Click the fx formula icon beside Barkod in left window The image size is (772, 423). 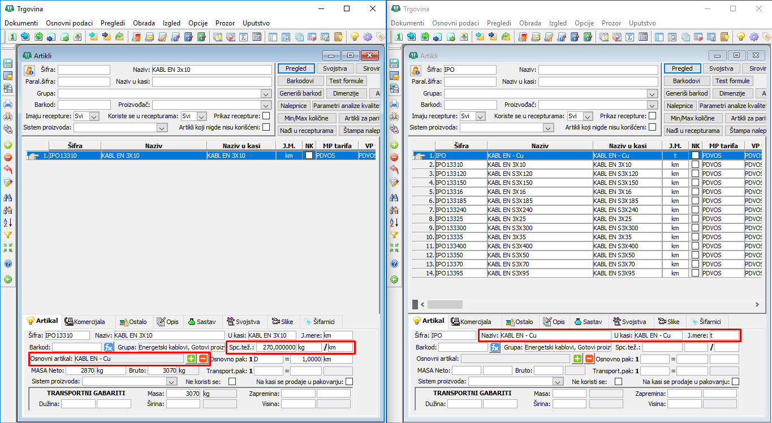click(109, 347)
